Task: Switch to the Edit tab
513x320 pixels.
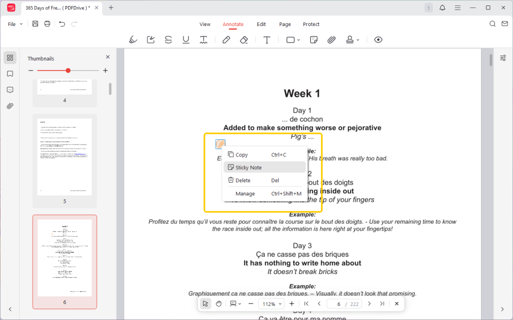Action: (x=261, y=24)
